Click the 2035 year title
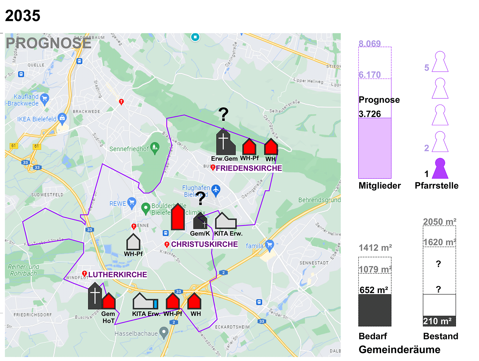Image resolution: width=479 pixels, height=361 pixels. (x=23, y=16)
